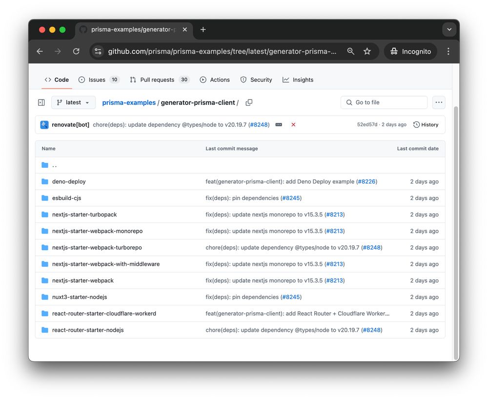This screenshot has height=399, width=488.
Task: Click the failed status red X icon
Action: (x=293, y=125)
